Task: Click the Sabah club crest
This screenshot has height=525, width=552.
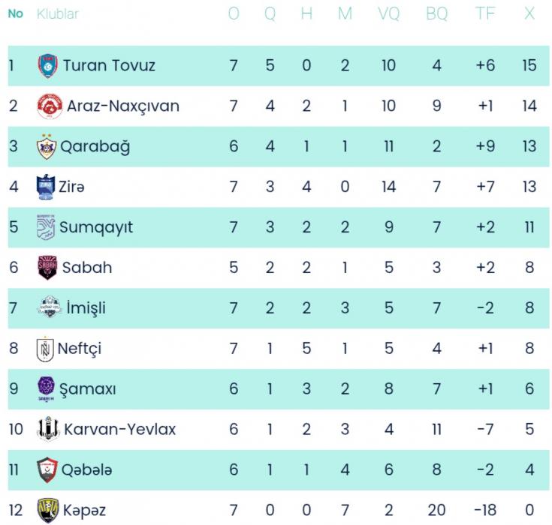Action: point(47,268)
